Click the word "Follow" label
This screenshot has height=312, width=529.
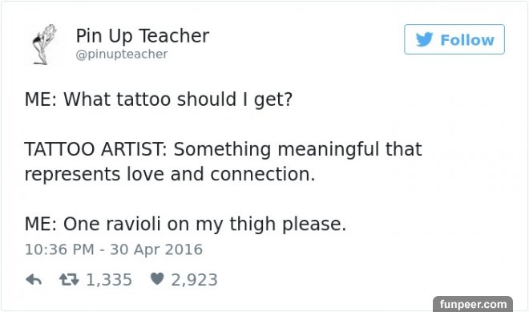point(467,40)
